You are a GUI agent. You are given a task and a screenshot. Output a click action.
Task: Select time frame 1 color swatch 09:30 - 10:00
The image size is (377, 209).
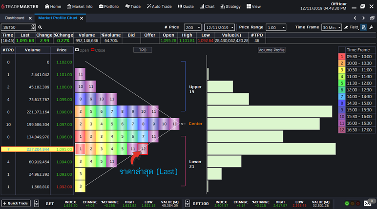pyautogui.click(x=342, y=57)
